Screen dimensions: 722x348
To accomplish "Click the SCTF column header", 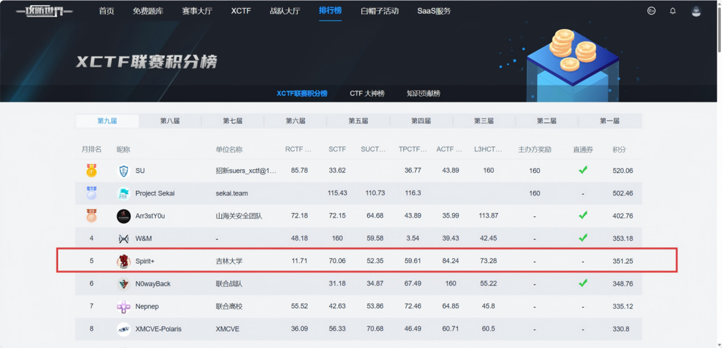I will (x=337, y=149).
